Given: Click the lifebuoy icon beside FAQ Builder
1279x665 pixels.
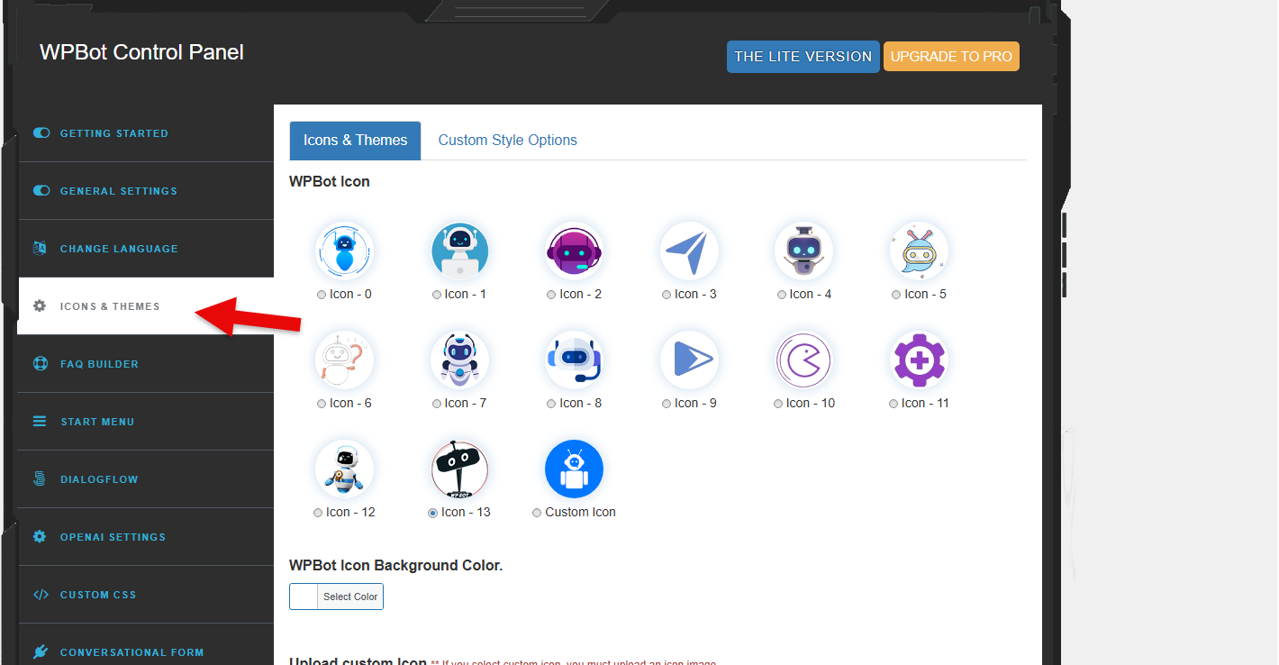Looking at the screenshot, I should pyautogui.click(x=40, y=364).
